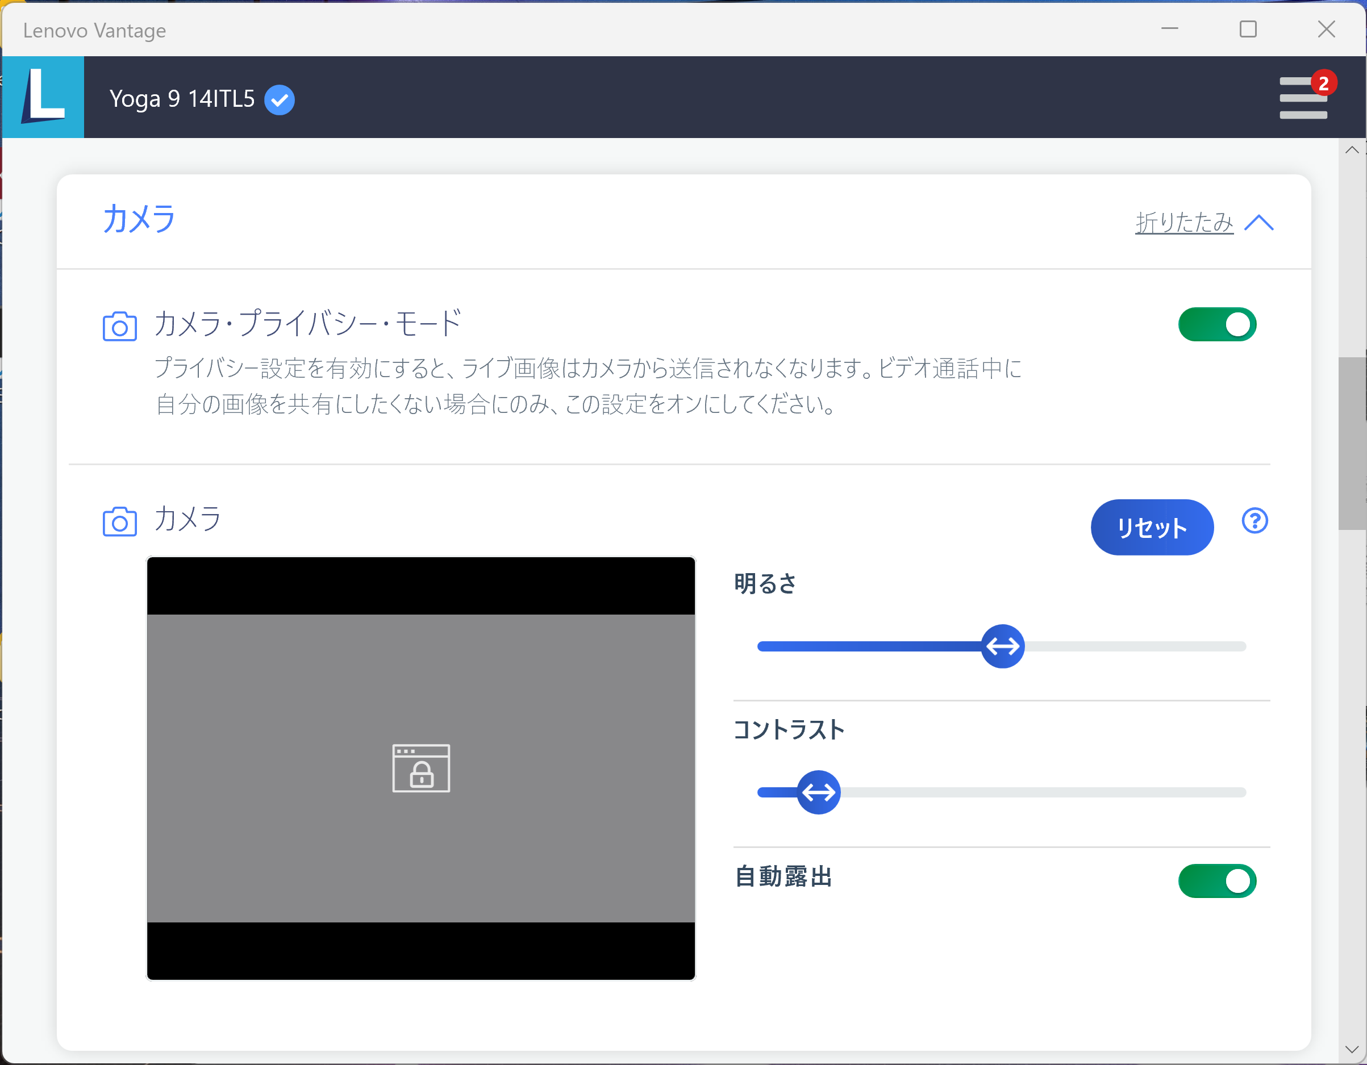Click the blue verified checkmark beside Yoga 9
Screen dimensions: 1367x1065
279,99
